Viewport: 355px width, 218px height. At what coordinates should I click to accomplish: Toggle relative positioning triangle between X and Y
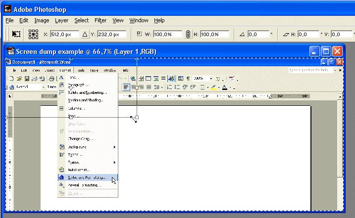(x=85, y=35)
